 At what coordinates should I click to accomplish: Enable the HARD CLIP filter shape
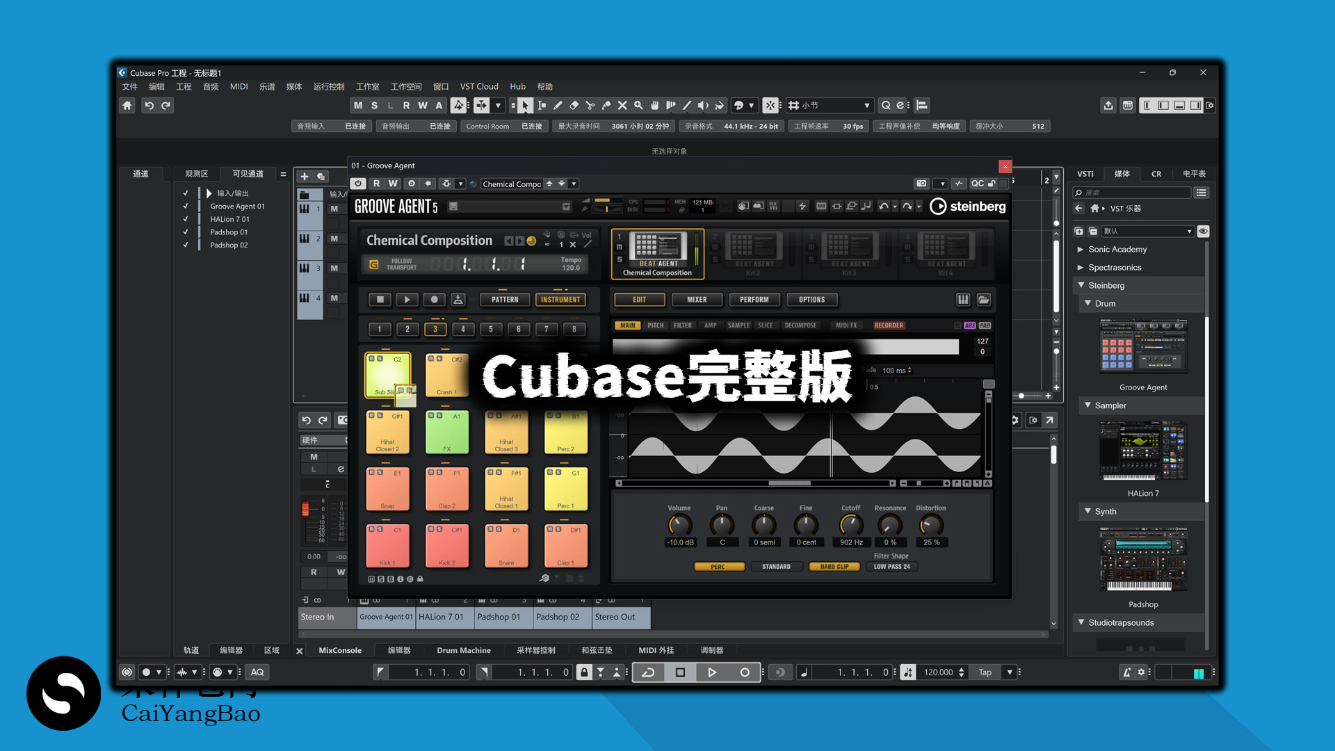pos(834,566)
